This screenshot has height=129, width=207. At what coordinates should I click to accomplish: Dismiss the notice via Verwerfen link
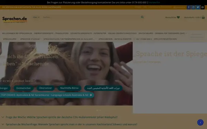tap(154, 2)
